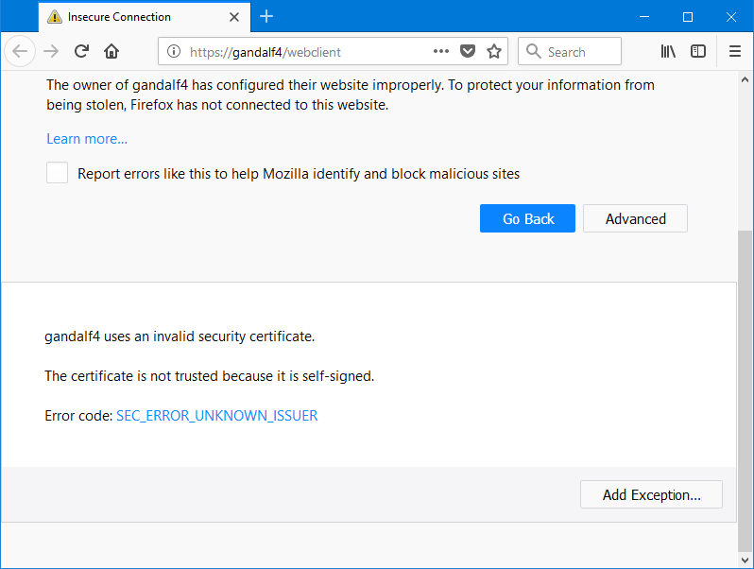
Task: Click the SEC_ERROR_UNKNOWN_ISSUER error code link
Action: tap(216, 415)
